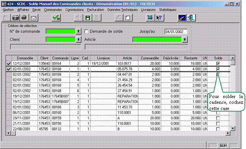Click the greyed undo arrow toolbar icon

[119, 18]
